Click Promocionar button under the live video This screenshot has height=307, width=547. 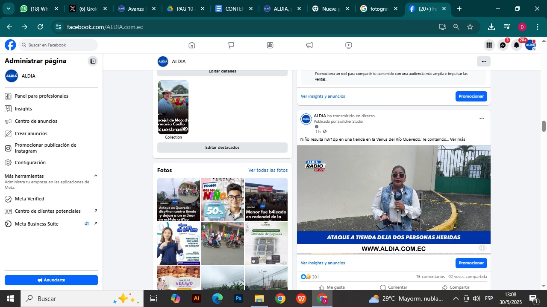tap(471, 263)
